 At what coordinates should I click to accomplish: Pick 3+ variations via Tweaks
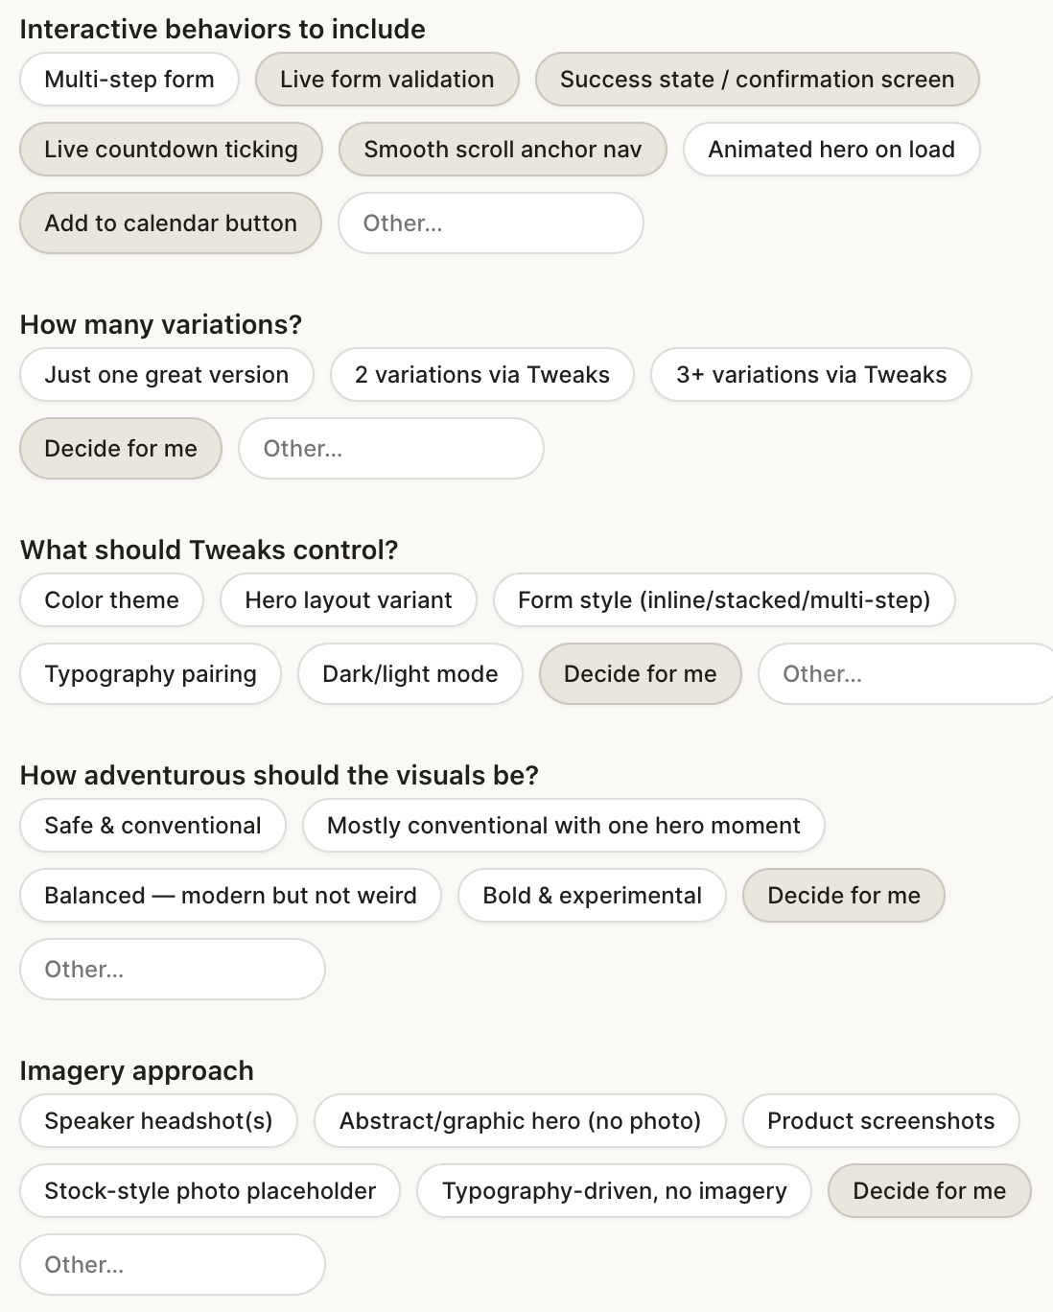pyautogui.click(x=810, y=375)
